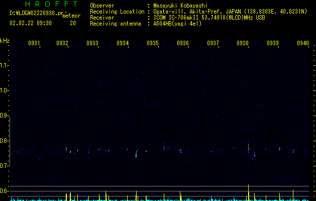The height and width of the screenshot is (201, 316).
Task: Click the 0932 time marker
Action: click(x=62, y=43)
